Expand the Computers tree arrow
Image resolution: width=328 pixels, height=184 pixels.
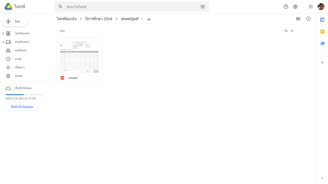(3, 42)
